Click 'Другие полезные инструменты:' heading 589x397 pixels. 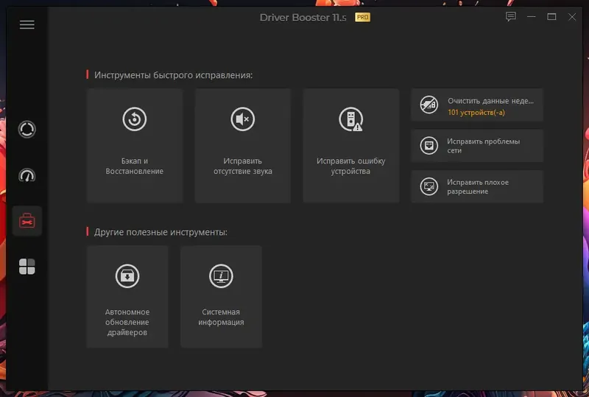161,232
